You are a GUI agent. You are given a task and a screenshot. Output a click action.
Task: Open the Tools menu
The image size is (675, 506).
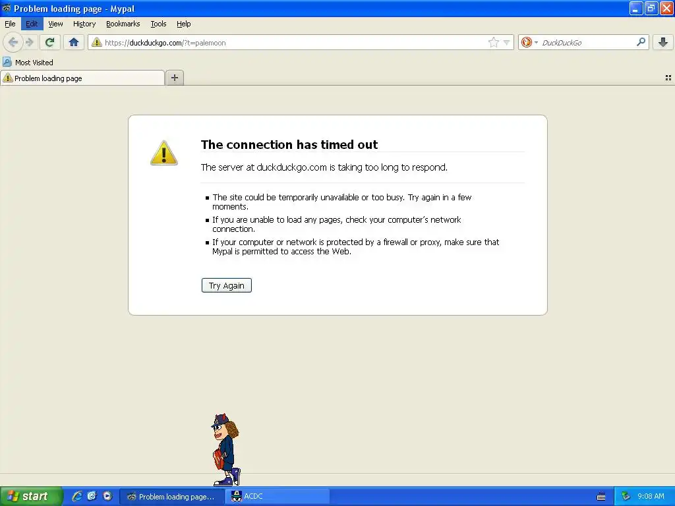click(x=158, y=24)
